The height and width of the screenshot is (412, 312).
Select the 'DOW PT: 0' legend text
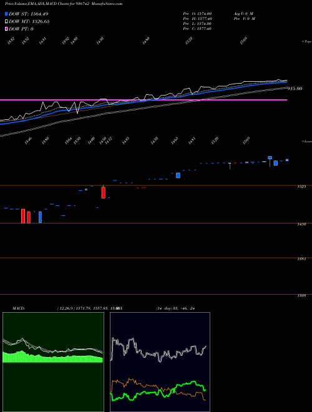21,29
